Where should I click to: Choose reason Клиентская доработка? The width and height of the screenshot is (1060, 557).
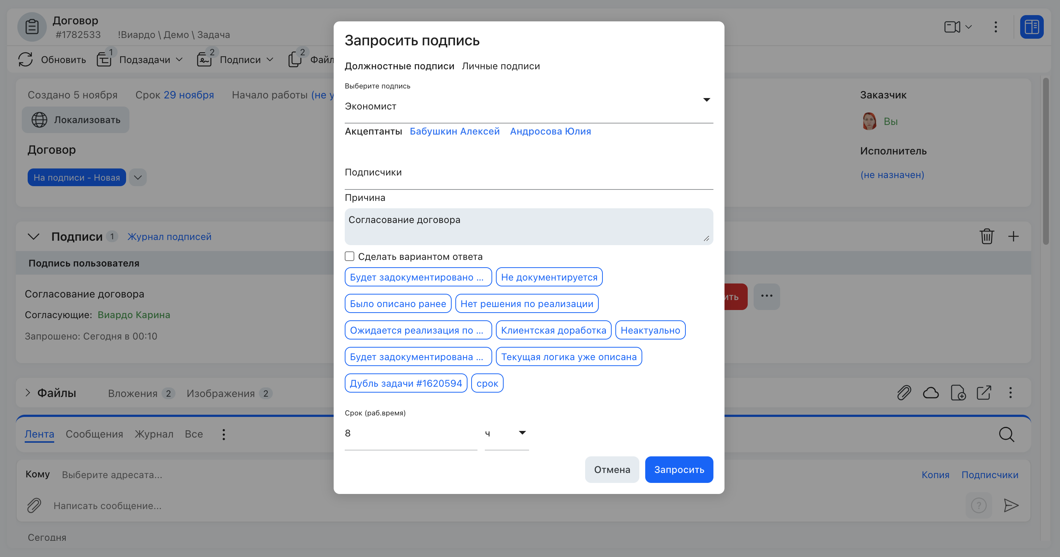[x=553, y=330]
